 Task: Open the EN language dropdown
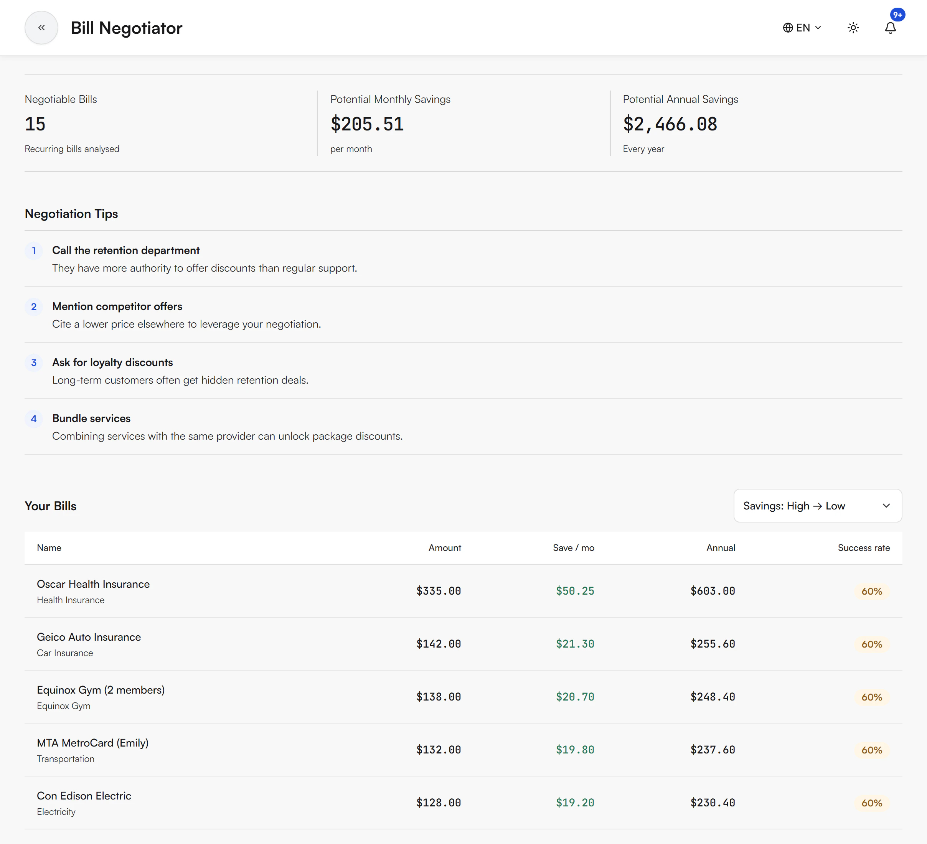[802, 28]
